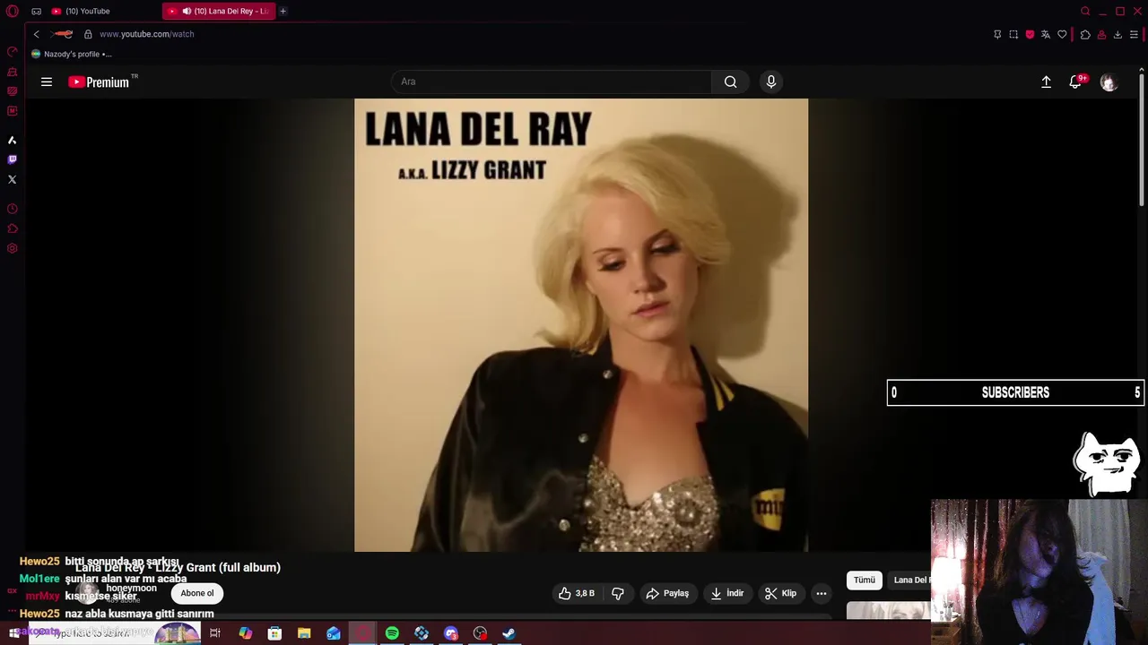This screenshot has width=1148, height=645.
Task: Open the sidebar settings gear icon
Action: click(13, 248)
